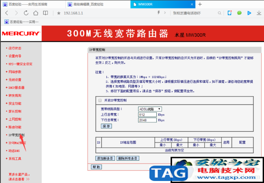Open 家长控制 in the sidebar
264x183 pixels.
click(15, 111)
